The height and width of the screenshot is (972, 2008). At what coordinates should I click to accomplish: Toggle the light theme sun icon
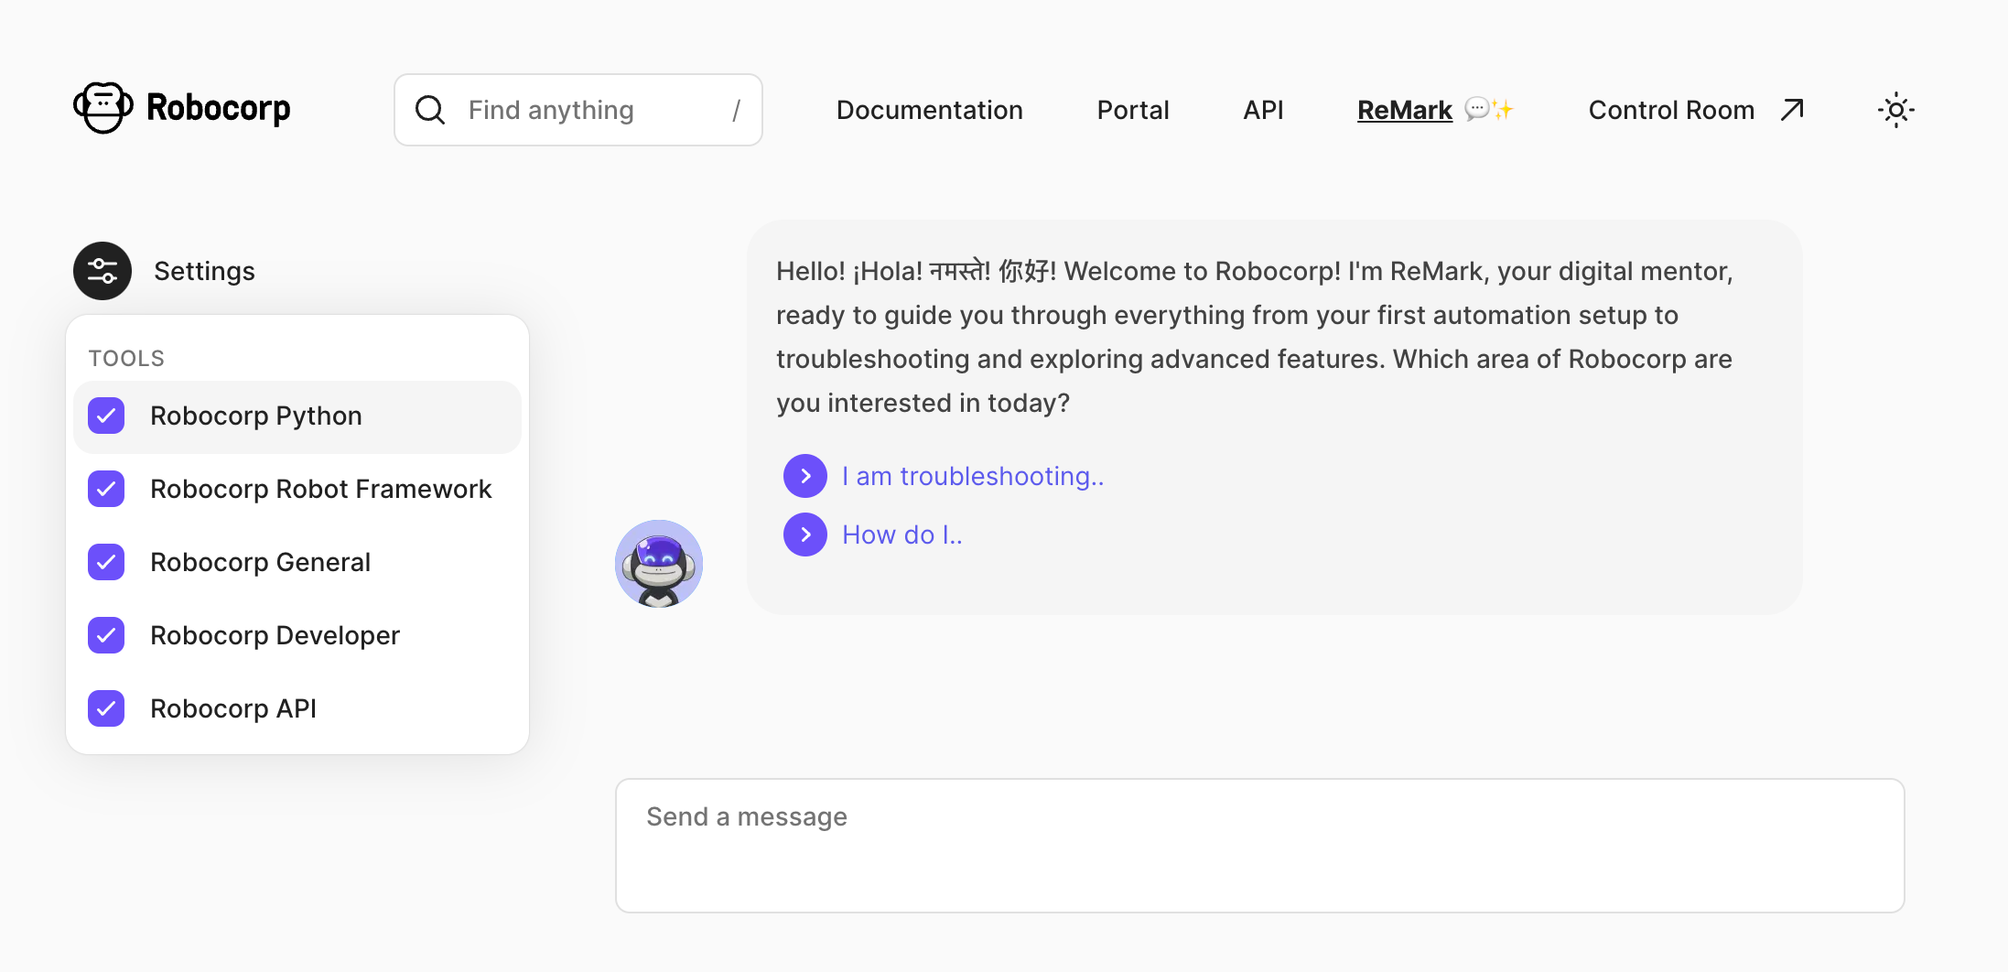coord(1895,110)
